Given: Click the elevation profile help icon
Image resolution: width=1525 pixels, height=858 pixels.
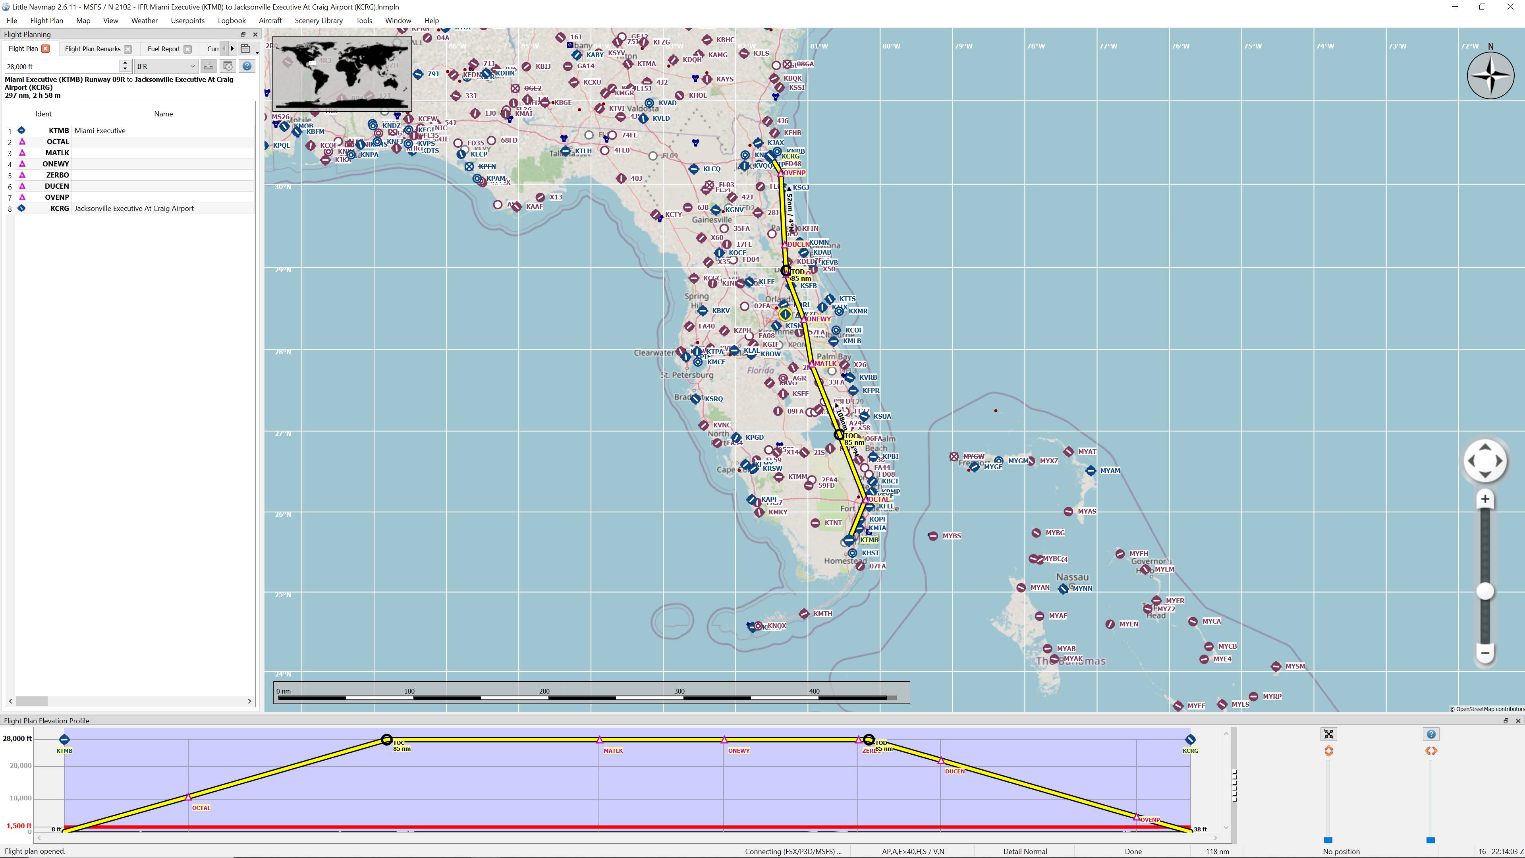Looking at the screenshot, I should pyautogui.click(x=1431, y=734).
